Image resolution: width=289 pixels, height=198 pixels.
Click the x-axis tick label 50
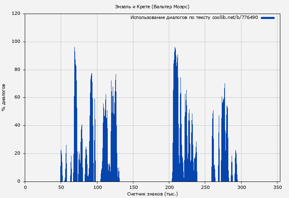61,187
